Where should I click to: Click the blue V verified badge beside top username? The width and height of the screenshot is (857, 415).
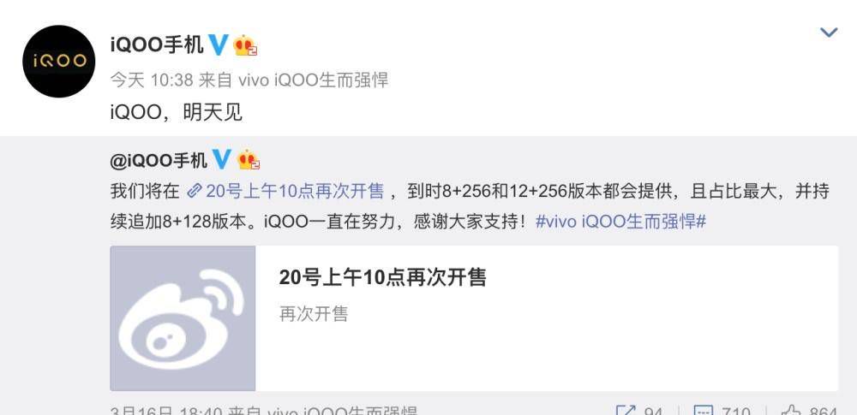point(218,44)
